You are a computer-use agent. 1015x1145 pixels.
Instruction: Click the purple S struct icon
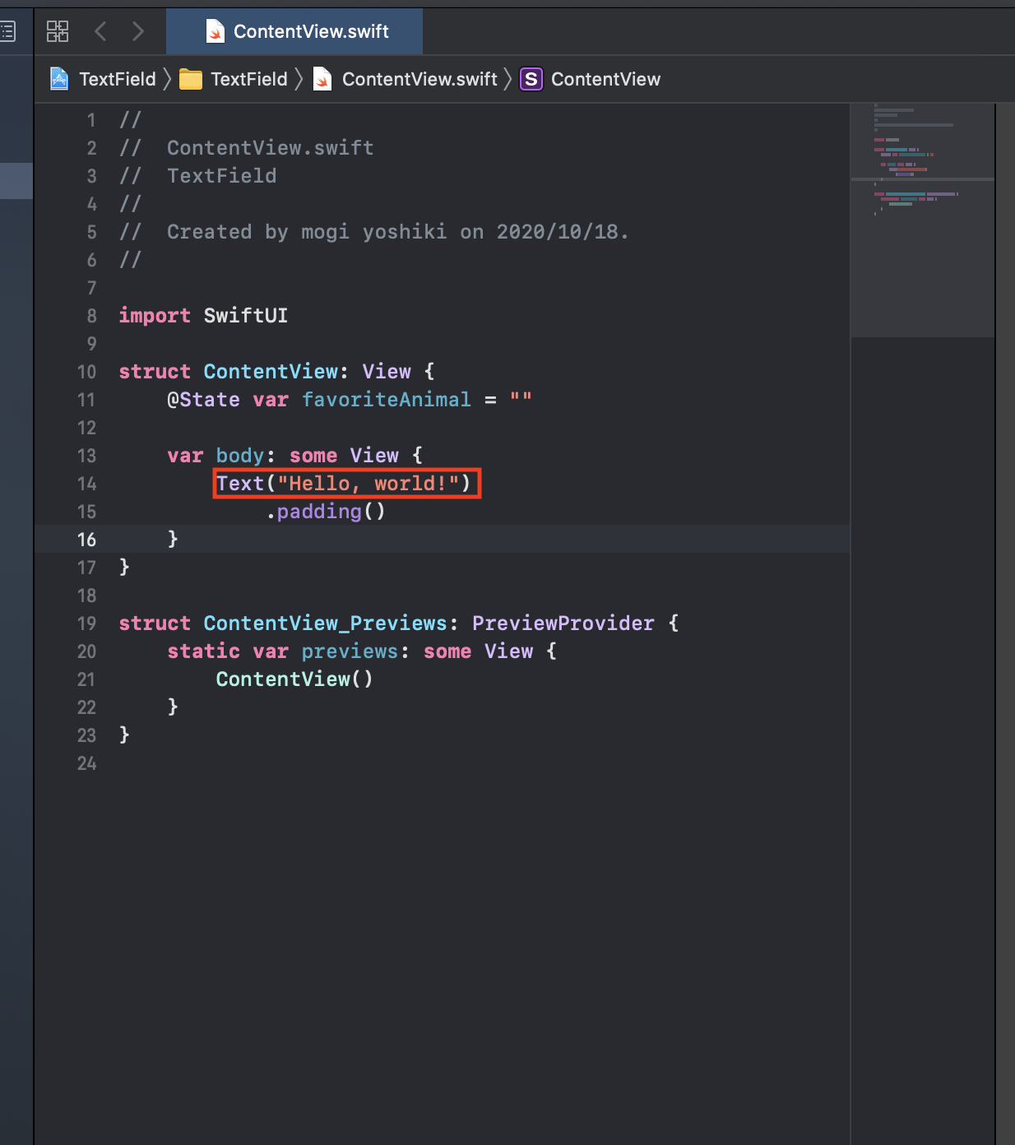531,79
